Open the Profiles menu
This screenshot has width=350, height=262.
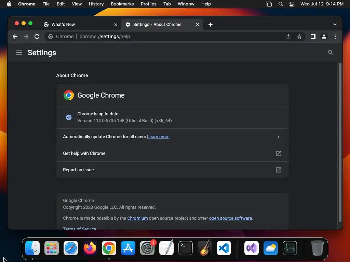148,4
